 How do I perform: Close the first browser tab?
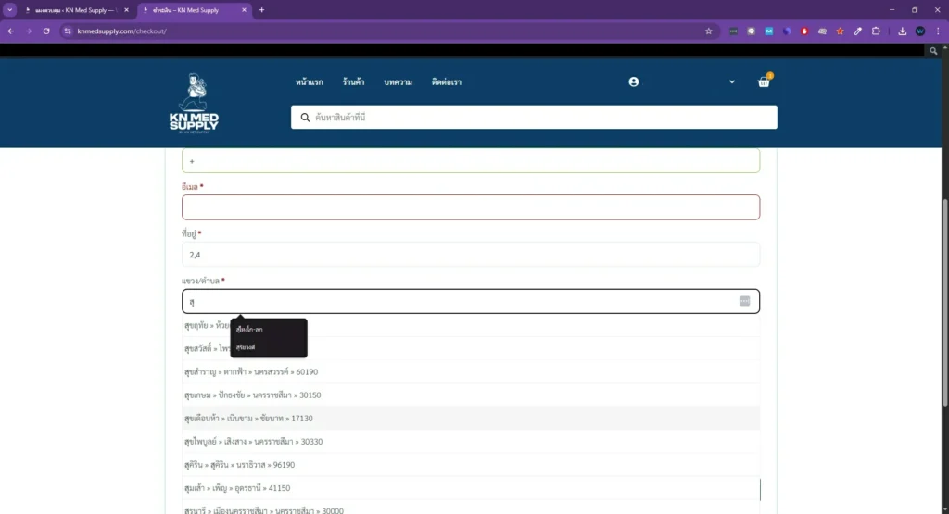click(x=126, y=10)
